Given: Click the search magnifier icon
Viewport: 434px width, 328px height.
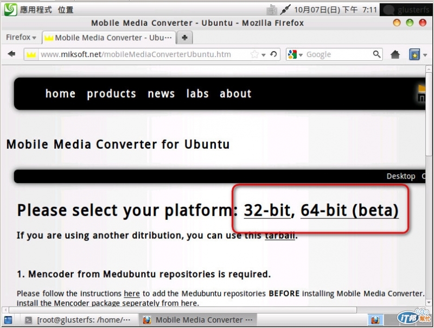Looking at the screenshot, I should (376, 54).
